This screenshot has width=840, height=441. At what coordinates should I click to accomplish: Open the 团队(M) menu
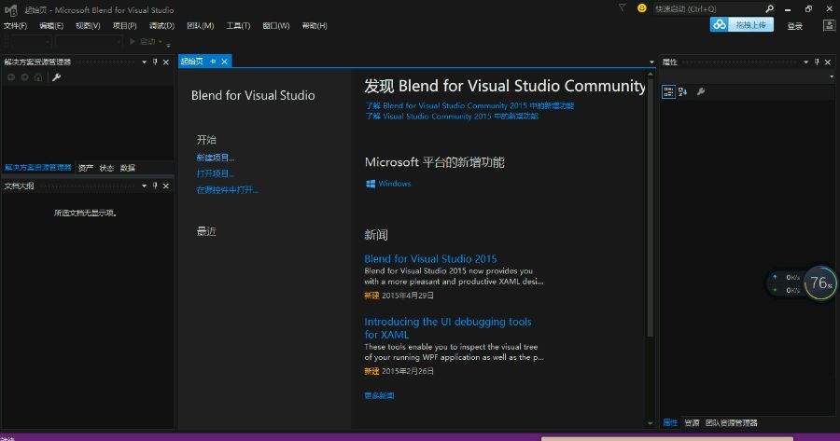(201, 26)
